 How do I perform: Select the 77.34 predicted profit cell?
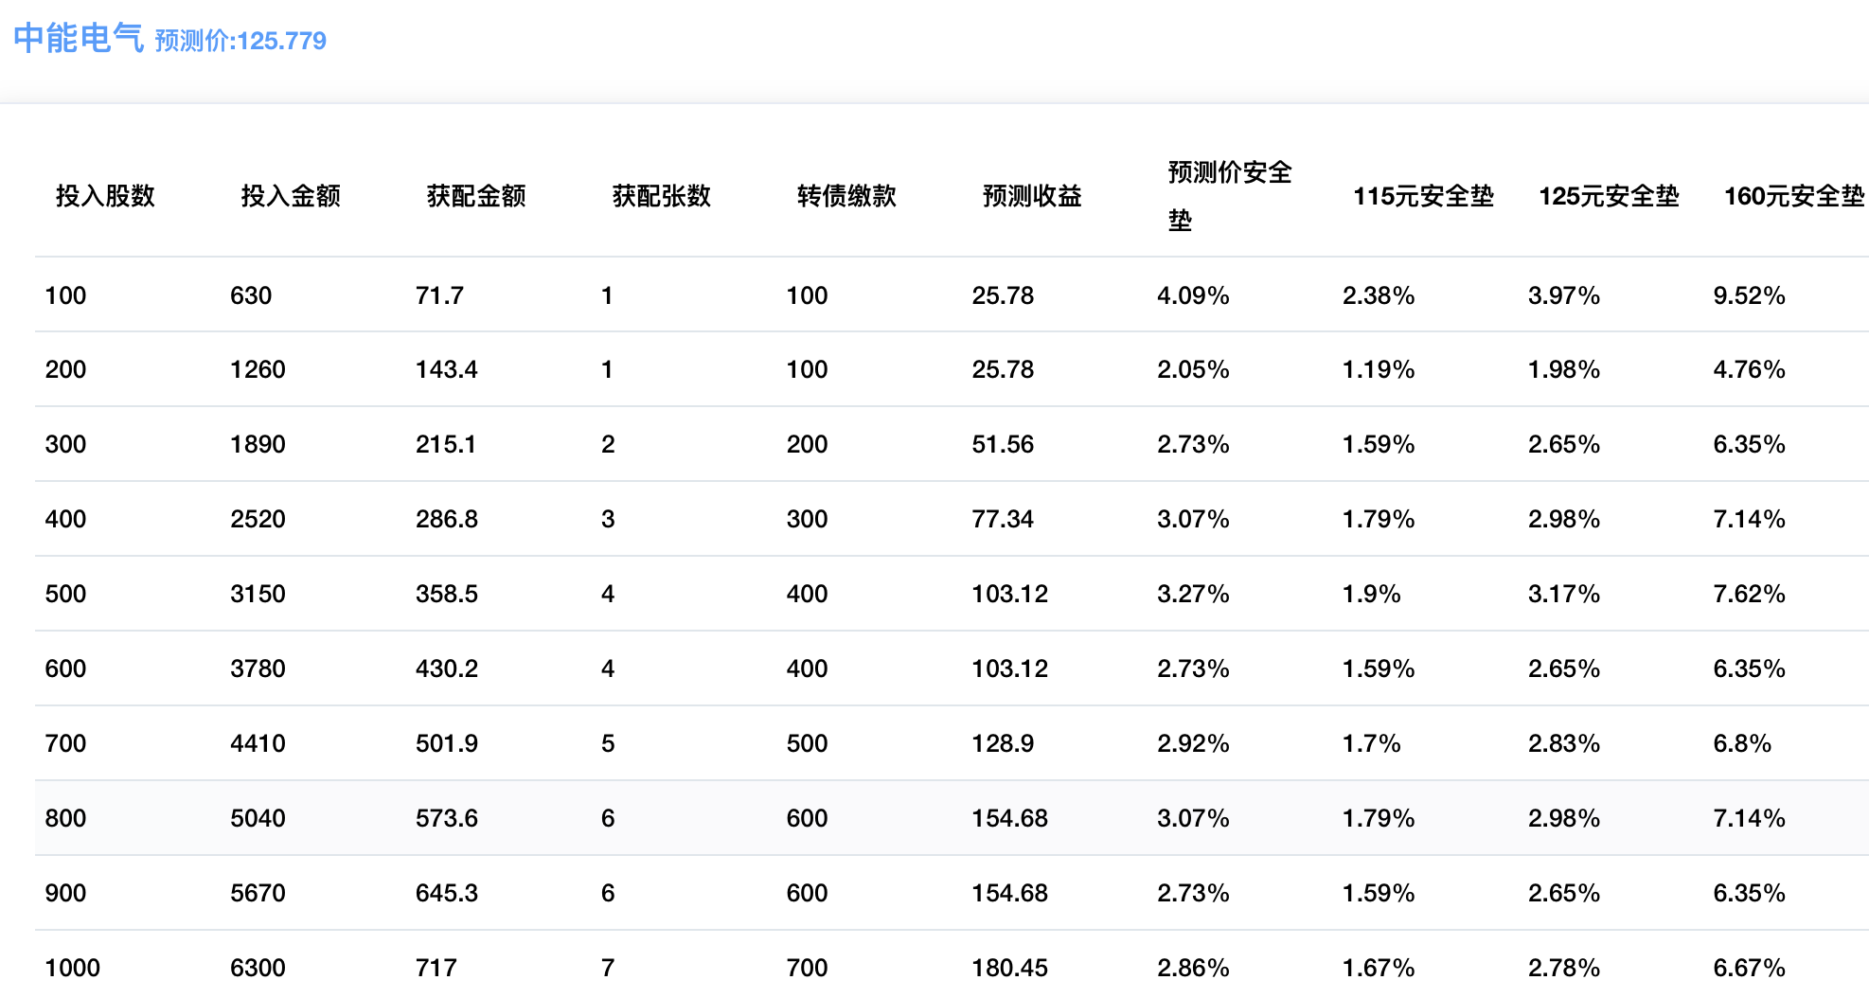pyautogui.click(x=1003, y=519)
